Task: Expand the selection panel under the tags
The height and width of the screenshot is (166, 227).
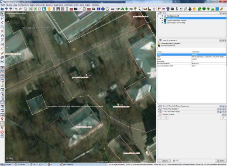Action: [x=158, y=106]
